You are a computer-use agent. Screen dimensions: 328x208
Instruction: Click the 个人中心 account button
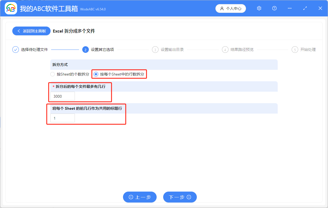click(230, 8)
